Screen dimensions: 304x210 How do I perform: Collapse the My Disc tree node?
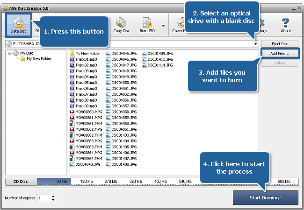10,53
